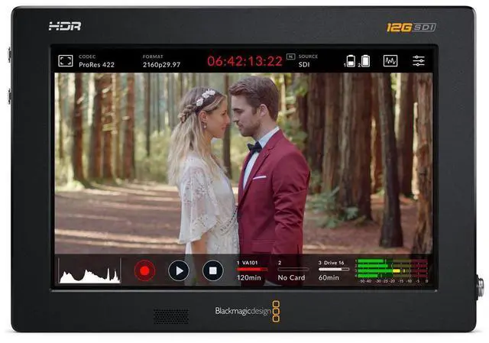Tap the audio level meters
The image size is (489, 343).
(391, 270)
